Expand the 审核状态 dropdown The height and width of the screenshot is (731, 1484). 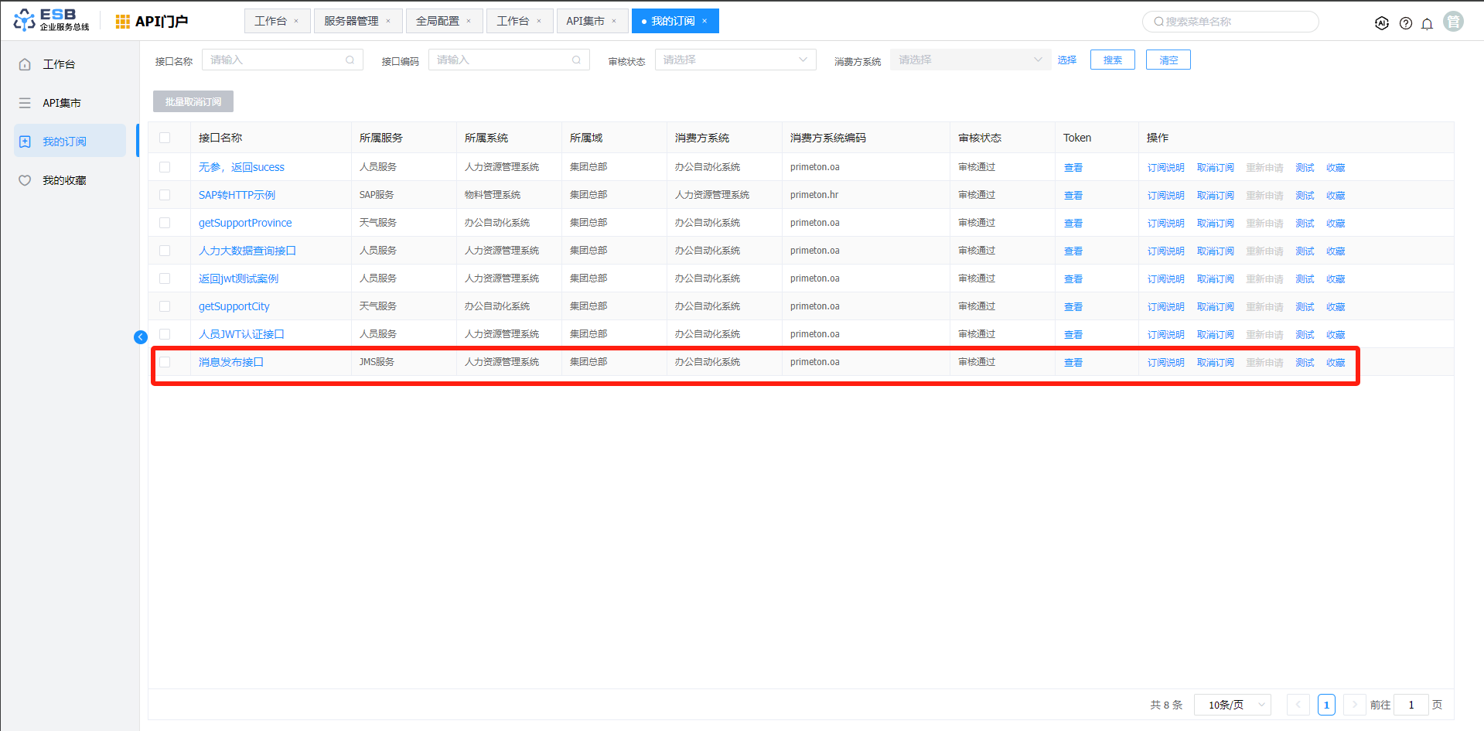tap(735, 60)
